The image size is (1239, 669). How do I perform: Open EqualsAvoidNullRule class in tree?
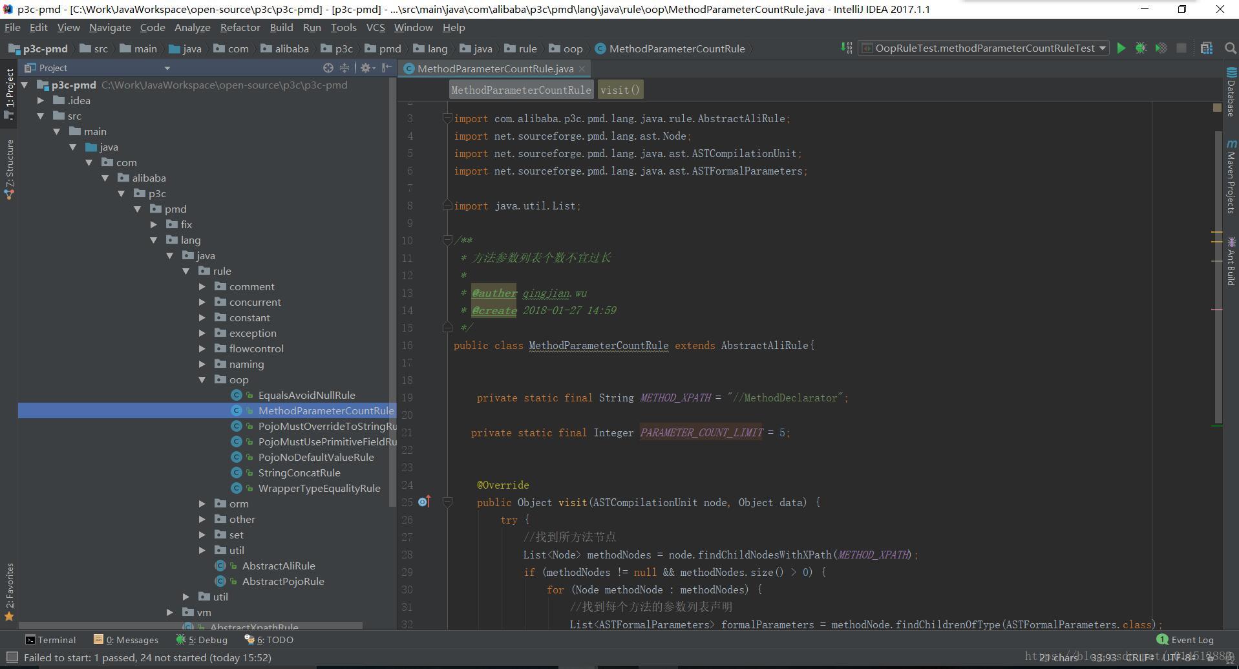[306, 395]
